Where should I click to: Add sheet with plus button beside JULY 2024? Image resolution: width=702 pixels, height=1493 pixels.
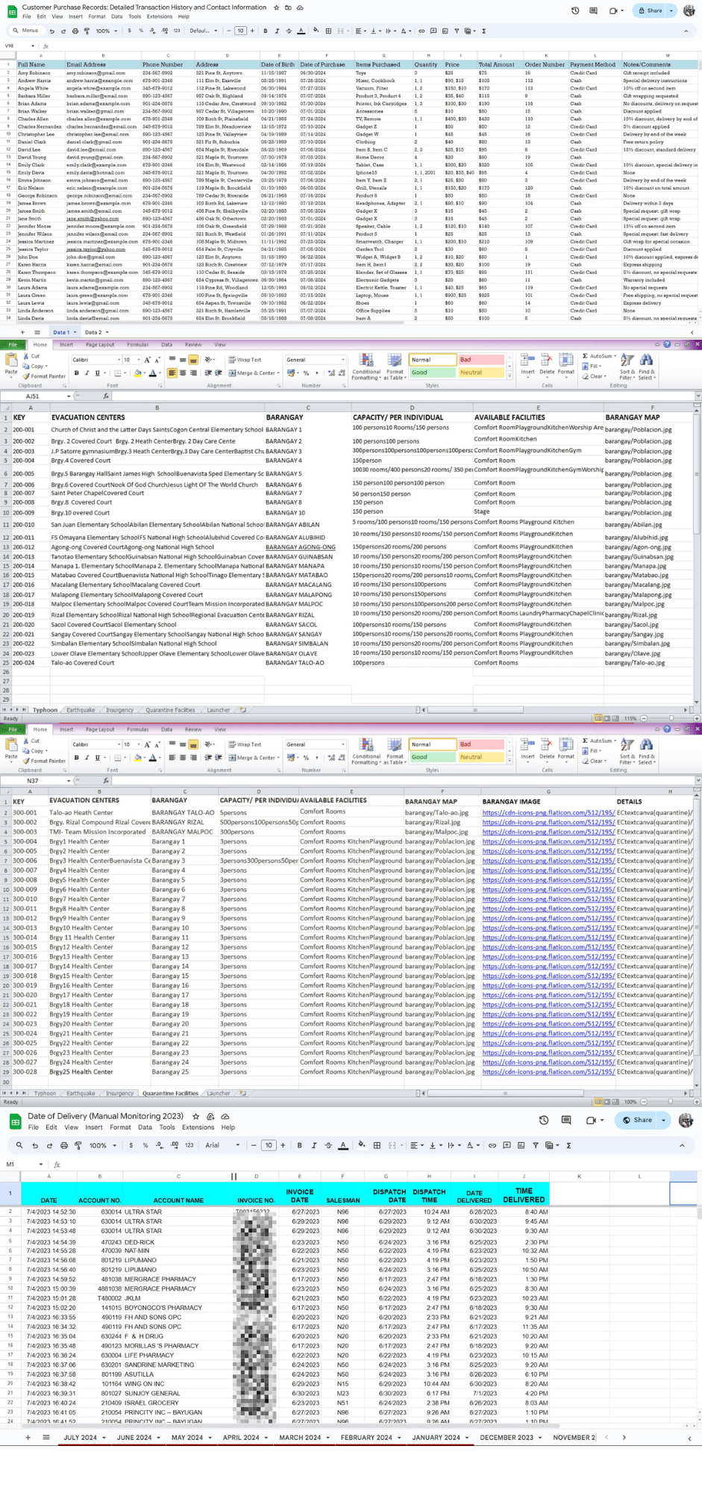tap(28, 1437)
